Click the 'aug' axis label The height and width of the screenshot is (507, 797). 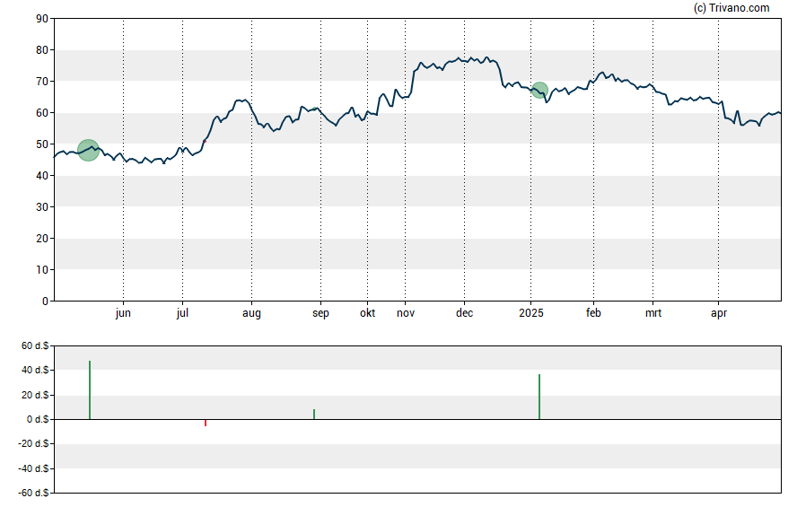pyautogui.click(x=251, y=313)
